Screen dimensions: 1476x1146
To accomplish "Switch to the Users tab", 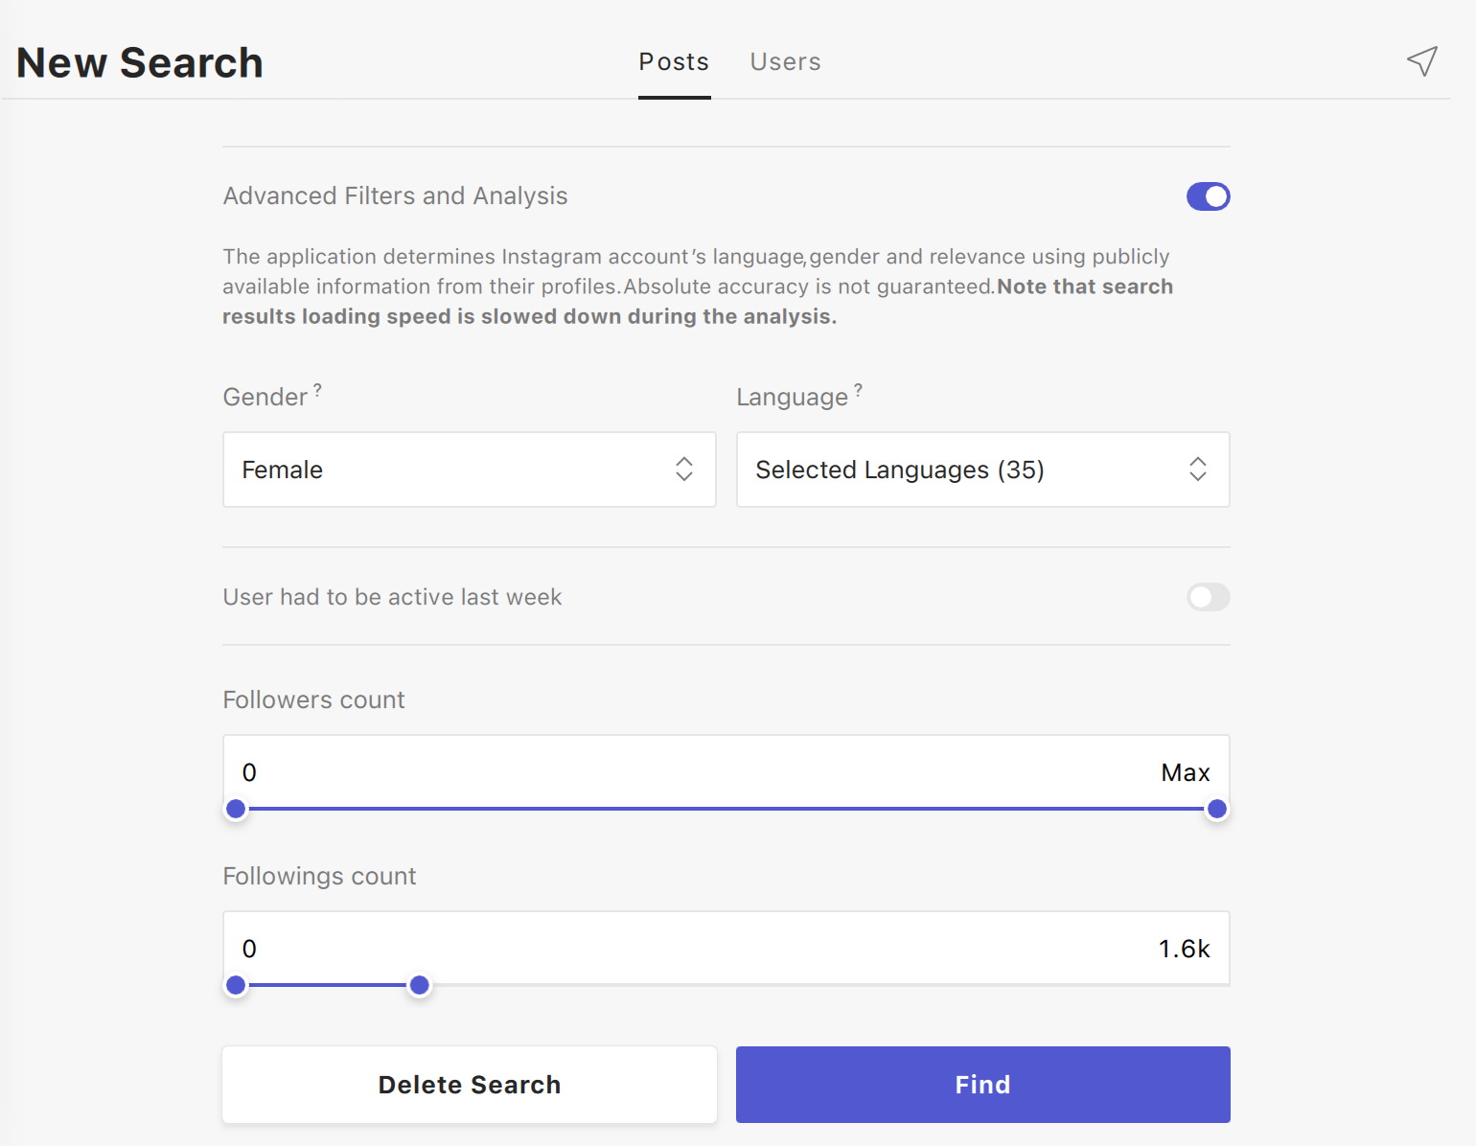I will pos(785,62).
